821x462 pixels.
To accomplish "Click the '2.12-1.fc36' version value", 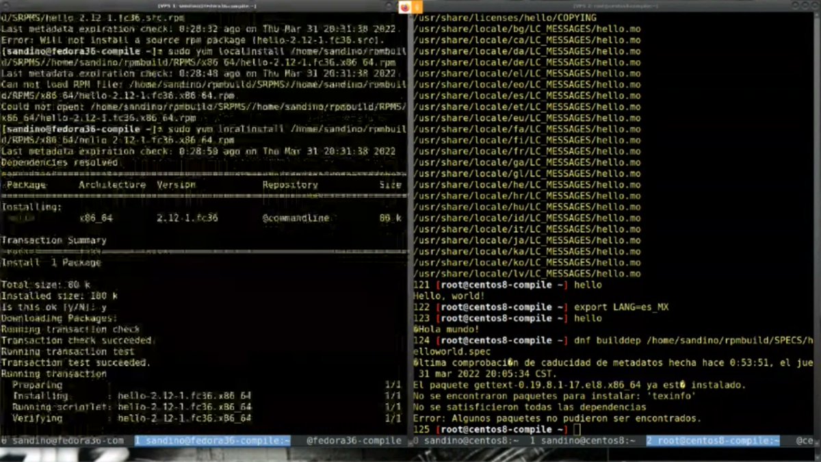I will click(187, 218).
